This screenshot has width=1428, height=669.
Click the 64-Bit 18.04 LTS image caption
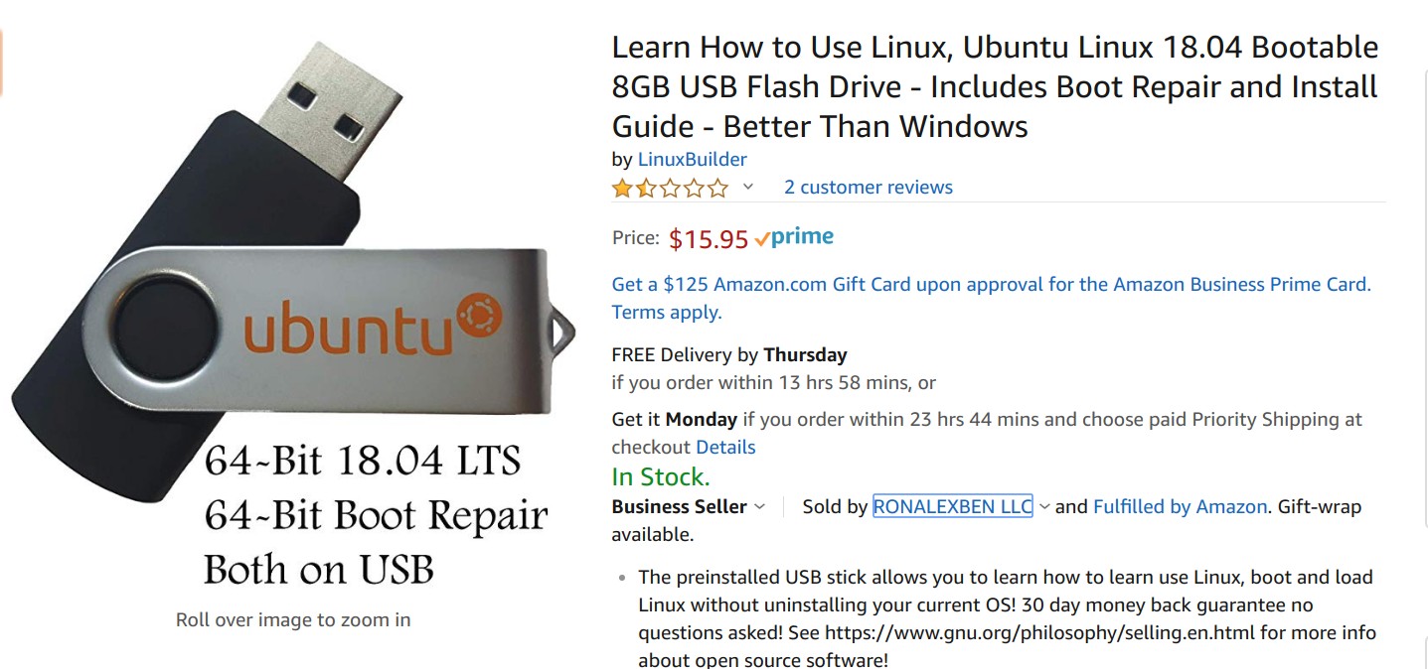363,462
